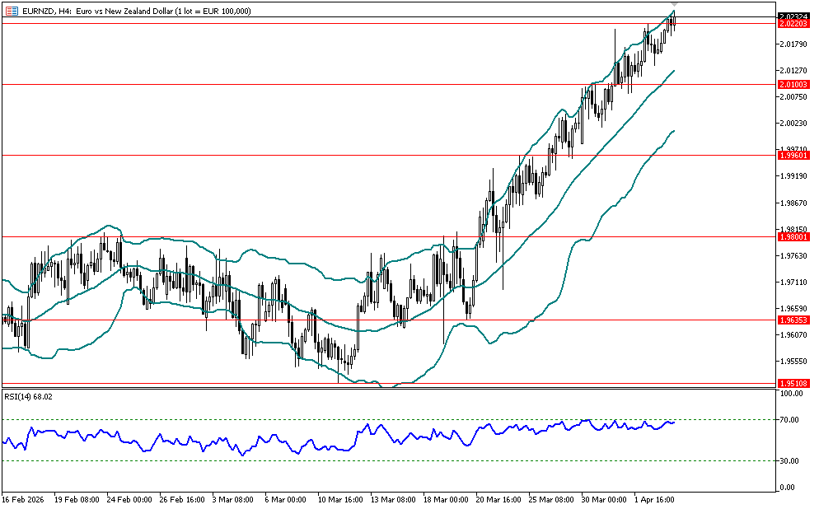This screenshot has width=819, height=509.
Task: Click the red 1.99601 price level tag
Action: (x=793, y=155)
